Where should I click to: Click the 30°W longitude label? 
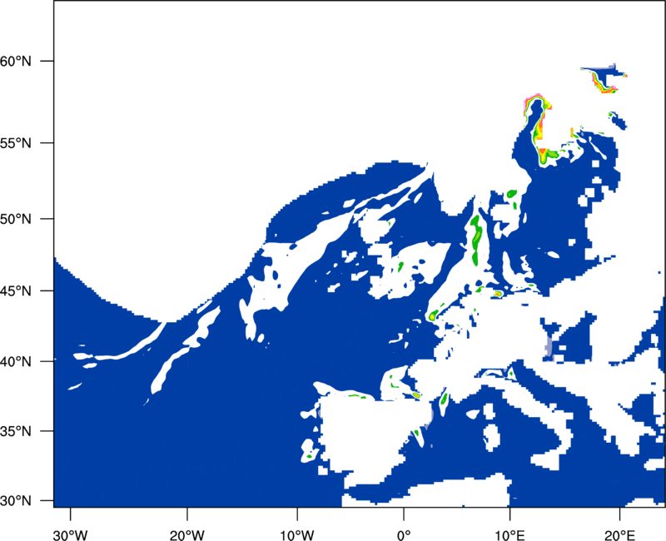click(x=71, y=535)
